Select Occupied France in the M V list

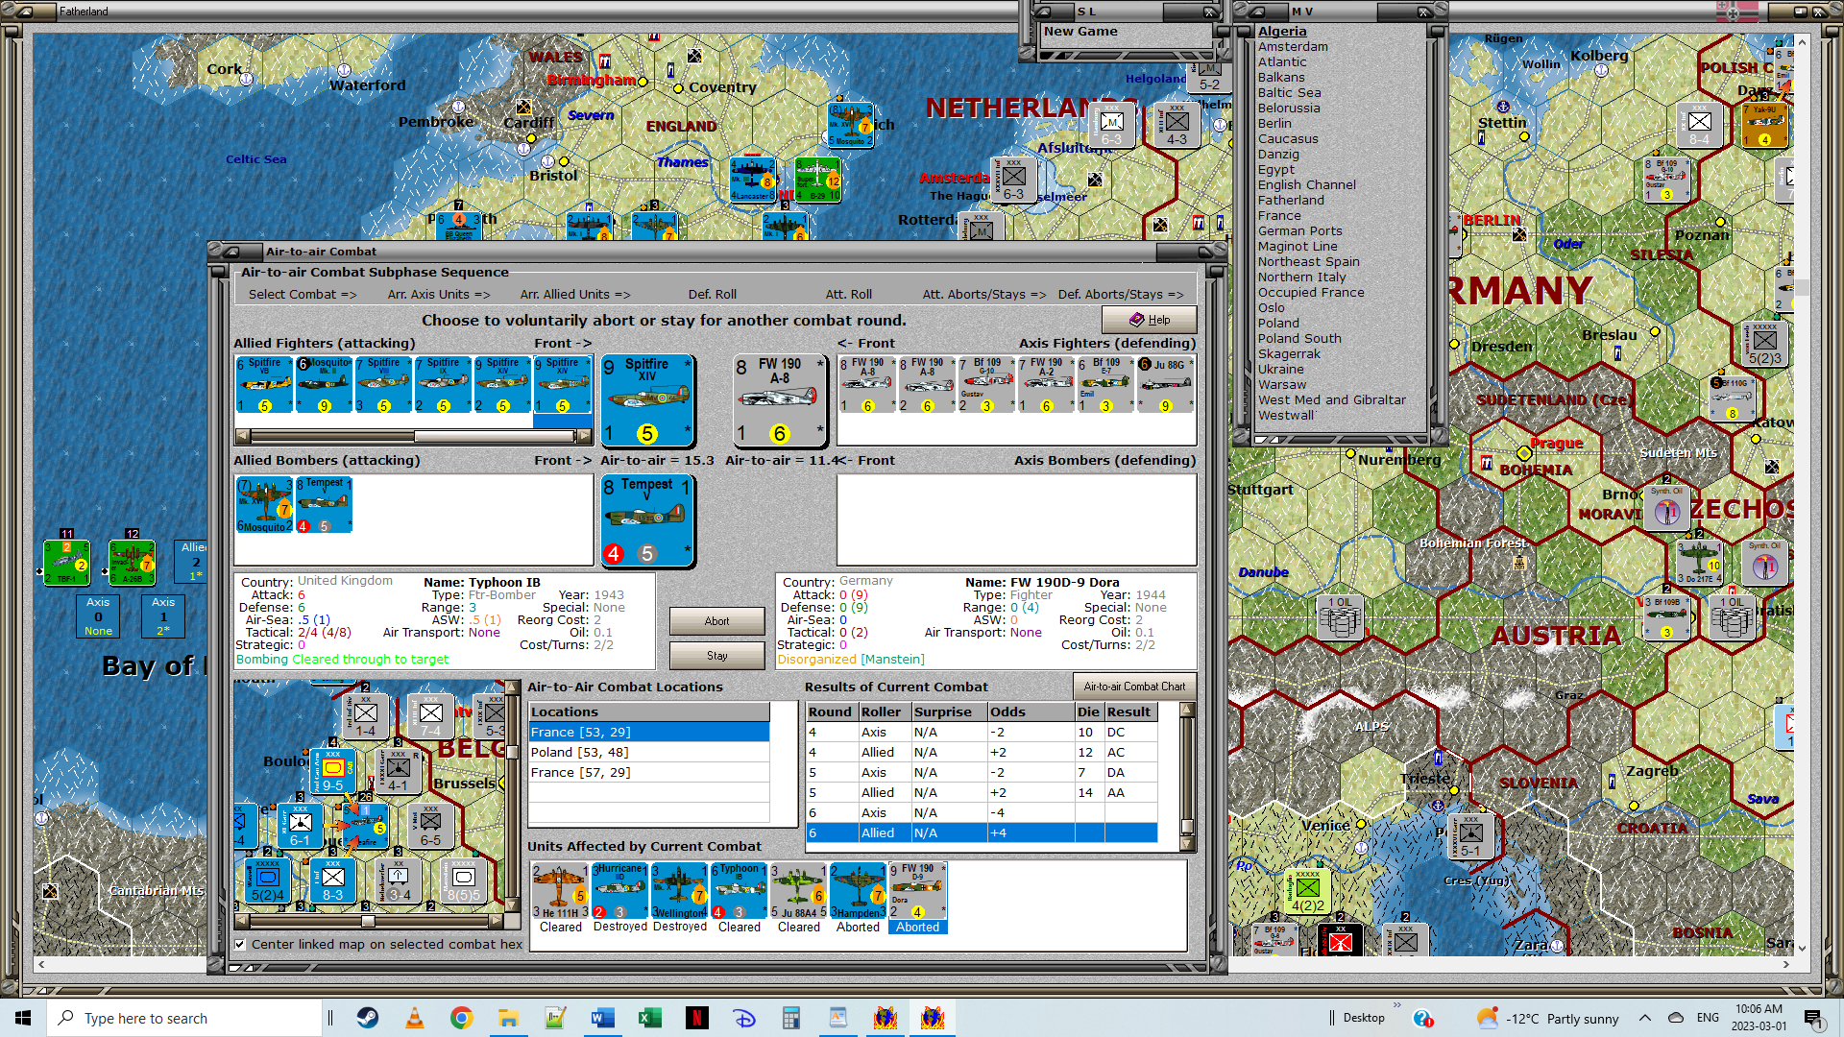tap(1311, 292)
